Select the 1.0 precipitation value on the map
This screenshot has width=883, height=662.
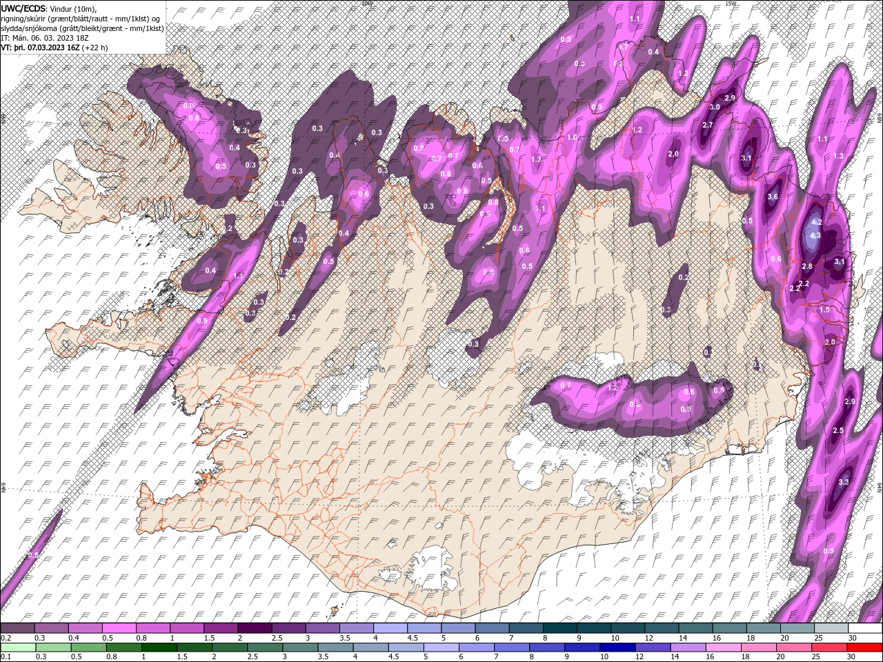pos(571,137)
